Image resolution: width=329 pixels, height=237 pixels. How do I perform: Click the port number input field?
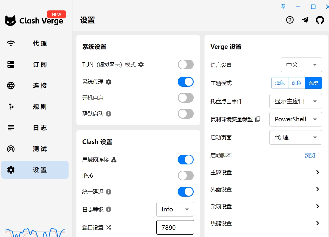[175, 227]
